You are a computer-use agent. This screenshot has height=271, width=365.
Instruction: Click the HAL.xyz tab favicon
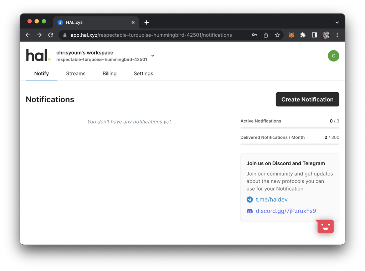[60, 22]
